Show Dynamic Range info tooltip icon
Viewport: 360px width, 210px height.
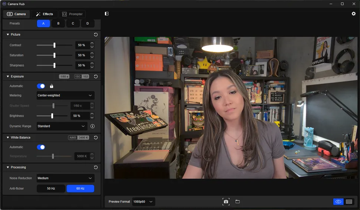pos(92,126)
